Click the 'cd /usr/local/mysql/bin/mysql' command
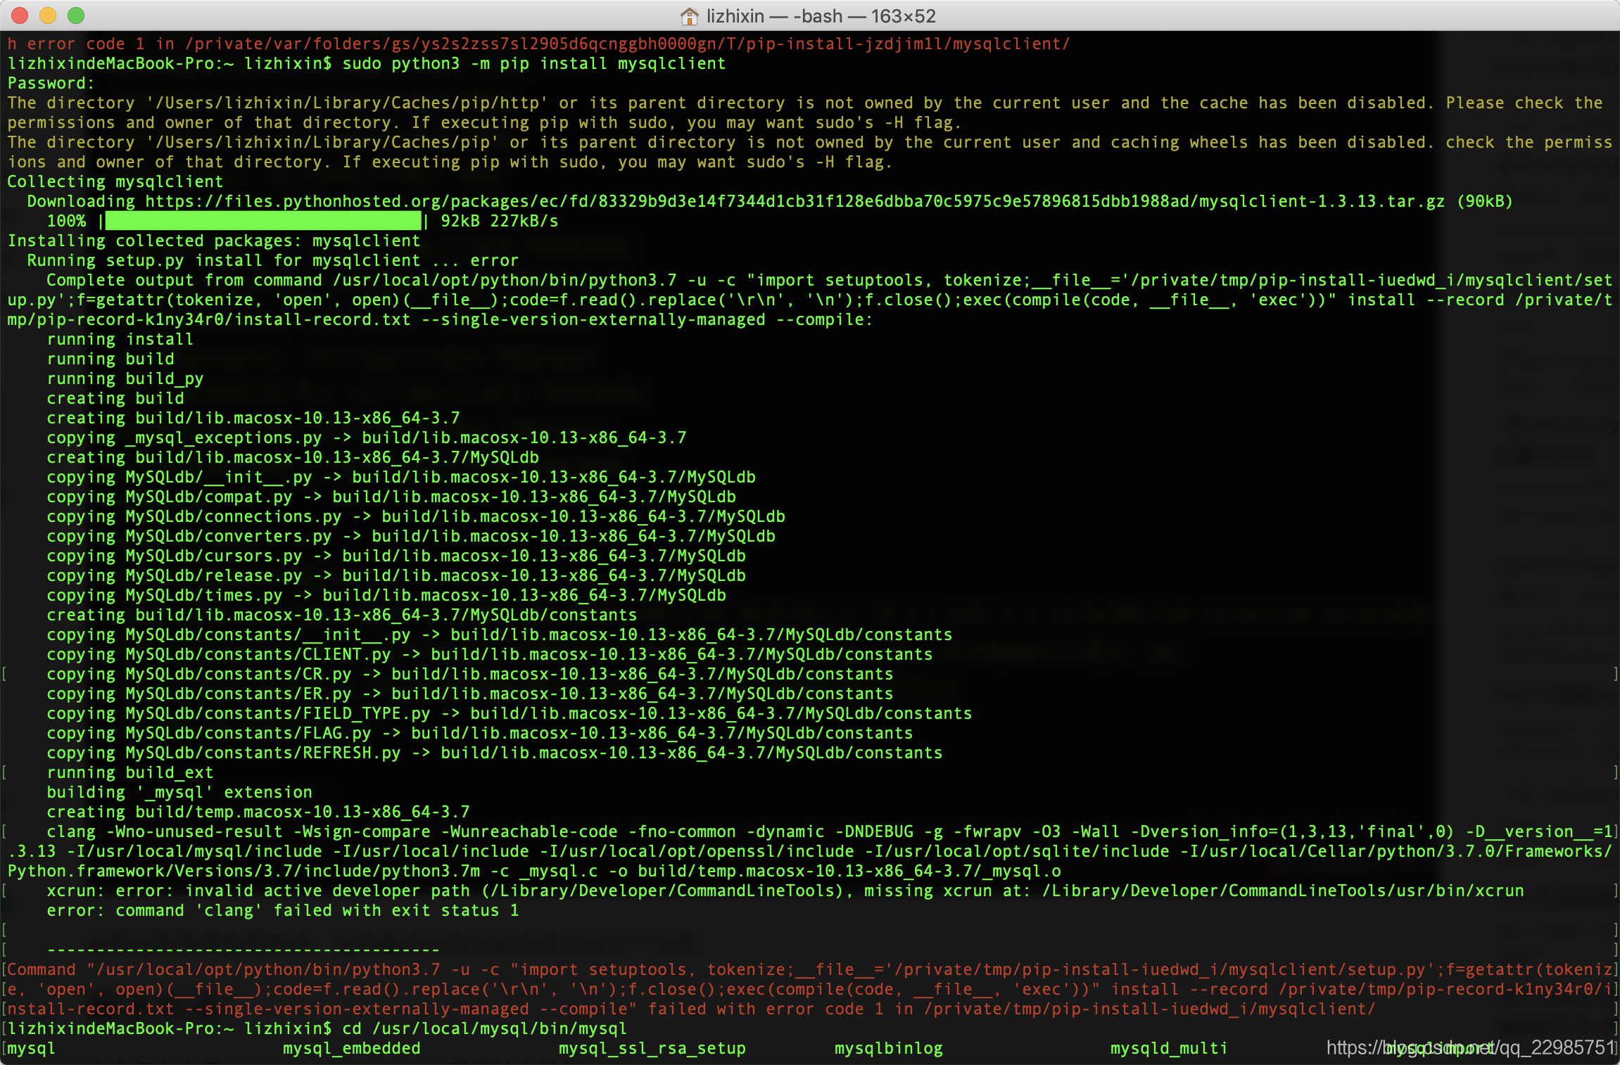 pos(485,1028)
